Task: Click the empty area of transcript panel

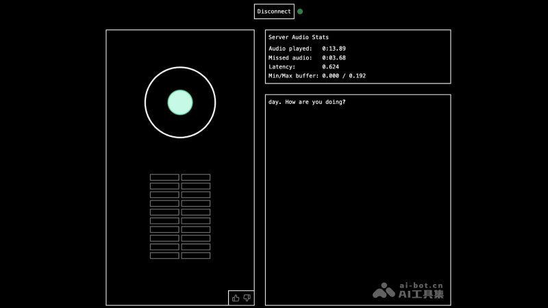Action: pyautogui.click(x=358, y=205)
